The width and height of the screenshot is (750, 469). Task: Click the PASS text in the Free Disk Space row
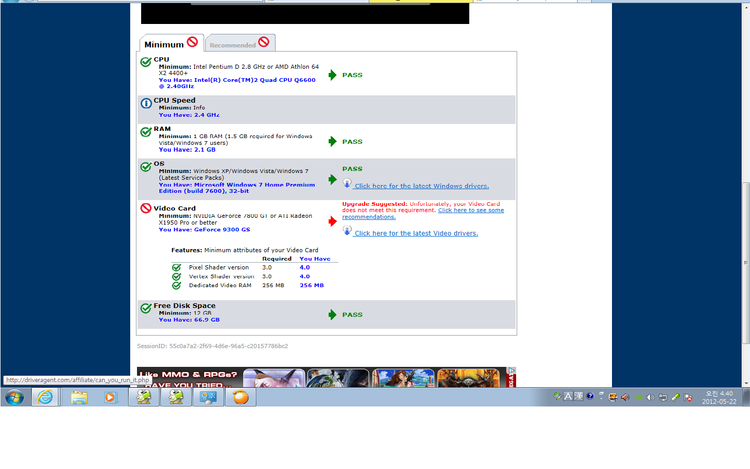coord(352,315)
